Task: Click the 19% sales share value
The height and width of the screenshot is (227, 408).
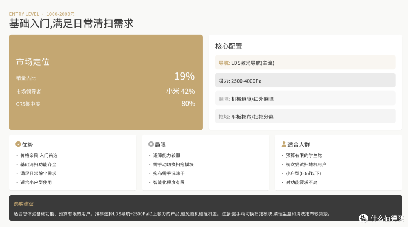Action: (x=184, y=76)
